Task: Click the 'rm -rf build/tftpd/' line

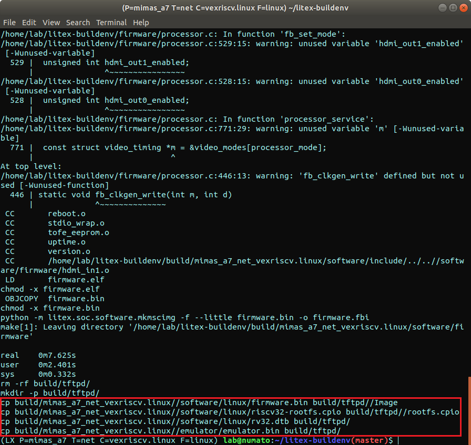Action: click(x=45, y=384)
